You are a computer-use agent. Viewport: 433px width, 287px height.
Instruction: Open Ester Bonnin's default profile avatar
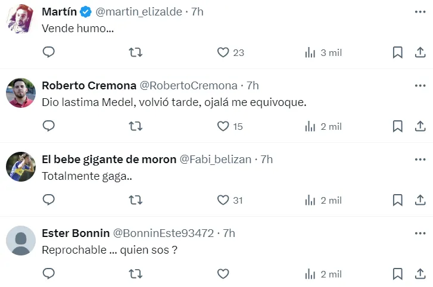(21, 241)
